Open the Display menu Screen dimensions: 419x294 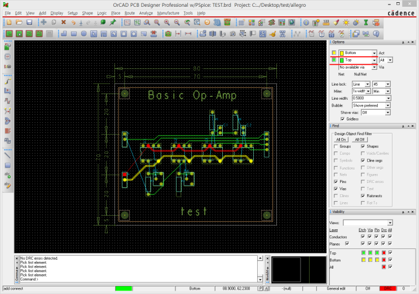pos(56,13)
